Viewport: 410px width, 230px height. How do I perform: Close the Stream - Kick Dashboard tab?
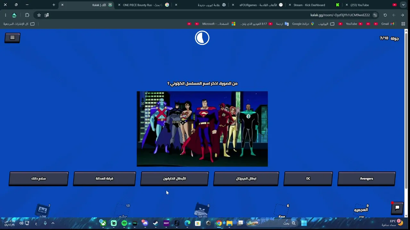click(x=290, y=5)
